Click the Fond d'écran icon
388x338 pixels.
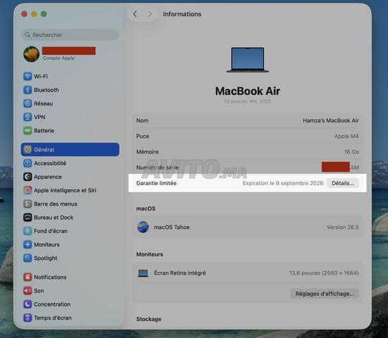tap(28, 231)
